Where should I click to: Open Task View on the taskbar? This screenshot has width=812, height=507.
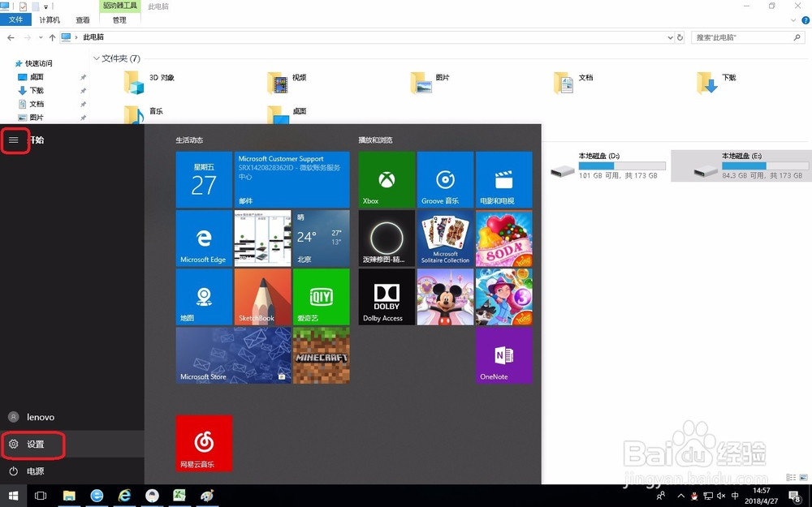pyautogui.click(x=41, y=496)
